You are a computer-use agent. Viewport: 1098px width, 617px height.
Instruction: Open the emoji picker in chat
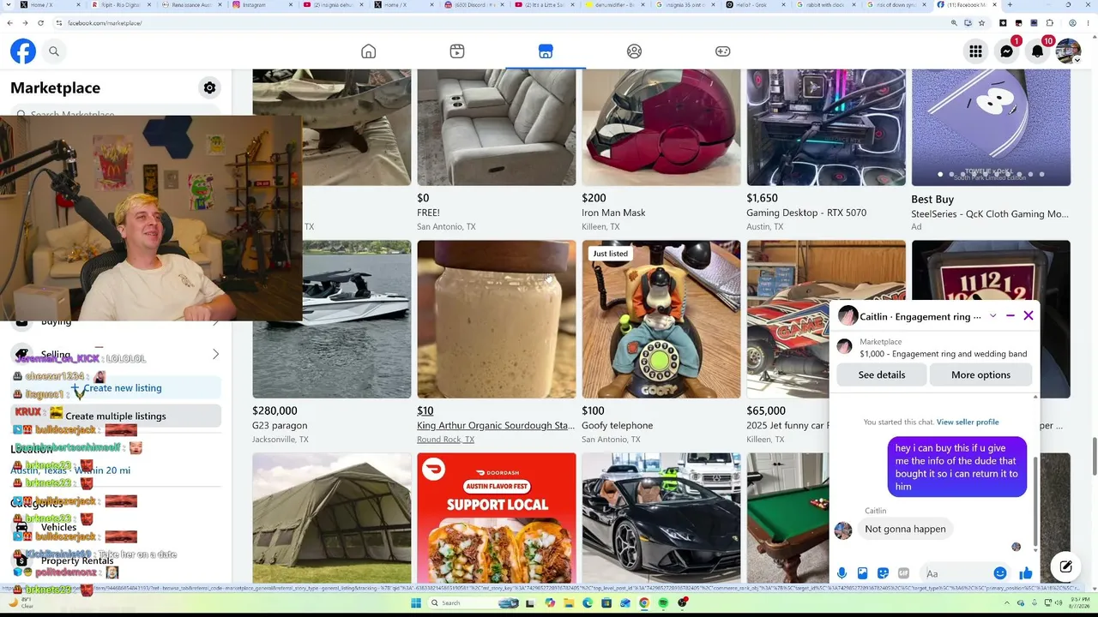pyautogui.click(x=1000, y=573)
